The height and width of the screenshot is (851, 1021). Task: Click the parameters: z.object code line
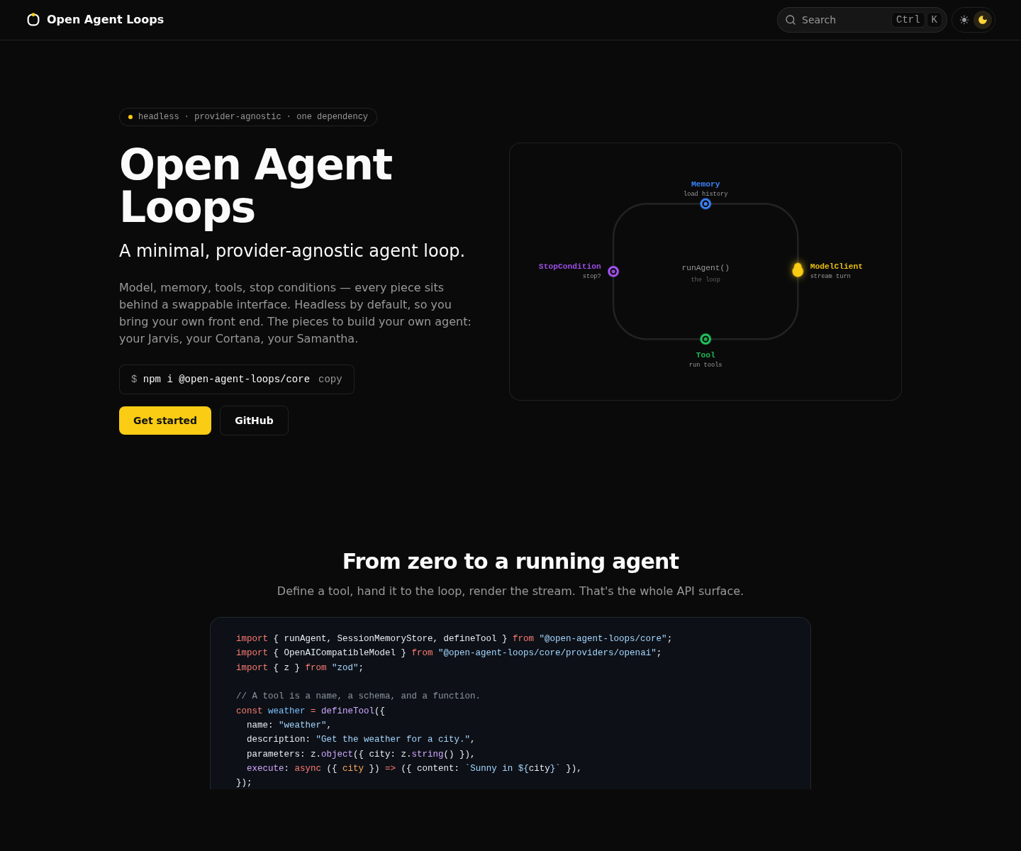[x=361, y=755]
